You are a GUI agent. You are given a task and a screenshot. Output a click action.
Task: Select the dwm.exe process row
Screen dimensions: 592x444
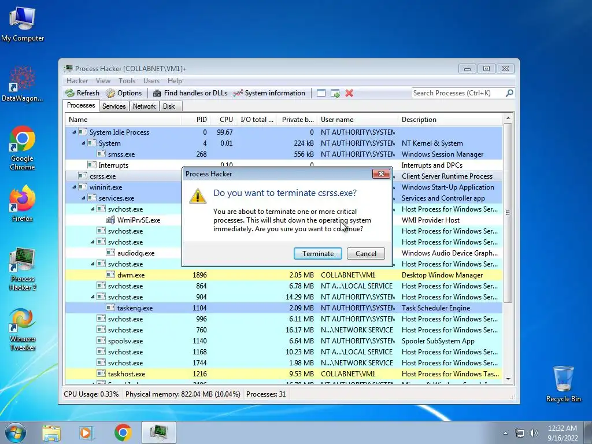tap(283, 275)
